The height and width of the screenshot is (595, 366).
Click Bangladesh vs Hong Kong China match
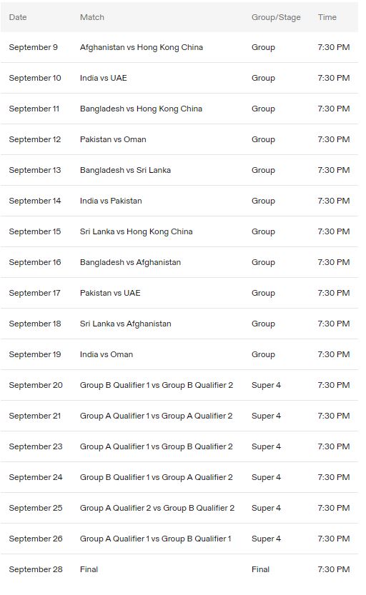point(141,109)
